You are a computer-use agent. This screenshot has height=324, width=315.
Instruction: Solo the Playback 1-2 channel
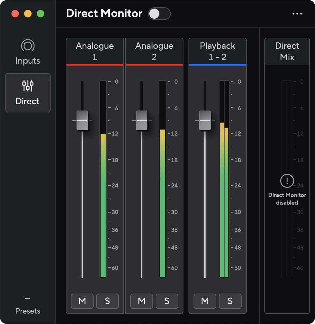230,301
